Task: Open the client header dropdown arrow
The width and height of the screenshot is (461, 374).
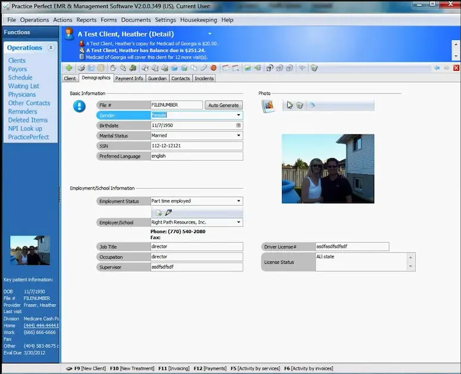Action: (209, 34)
